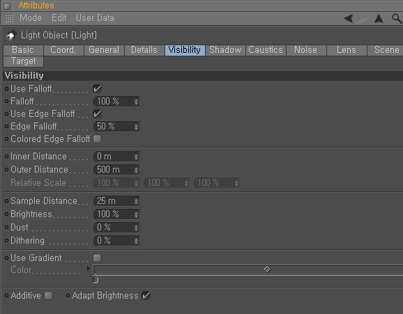Open the Mode menu
403x314 pixels.
(x=31, y=18)
